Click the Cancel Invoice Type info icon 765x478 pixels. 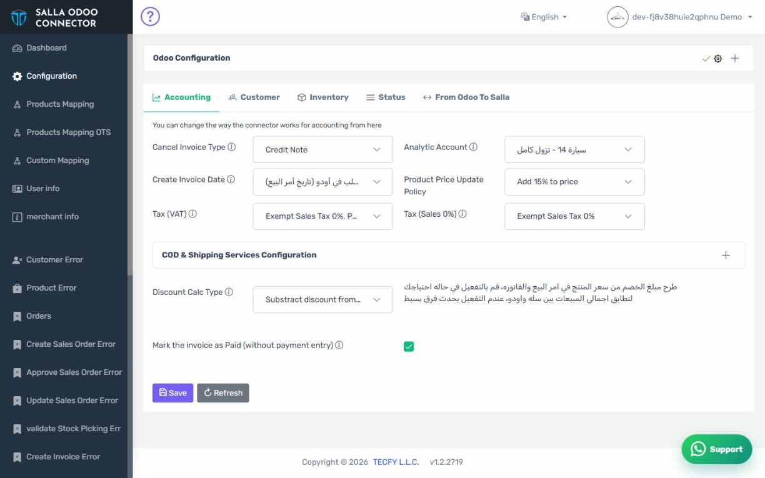coord(232,147)
